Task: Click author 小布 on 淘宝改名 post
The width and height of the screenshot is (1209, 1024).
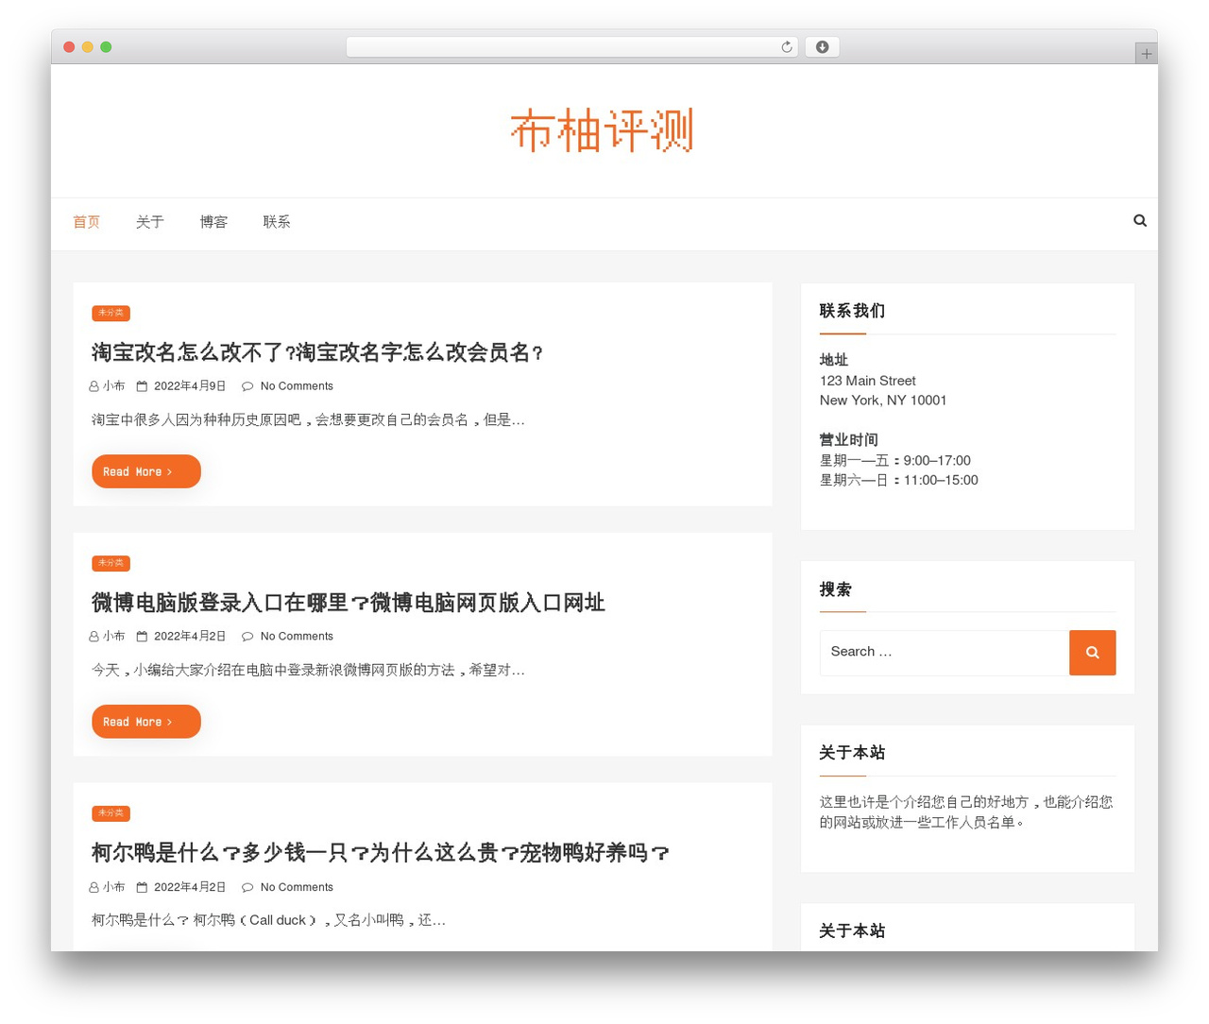Action: [113, 386]
